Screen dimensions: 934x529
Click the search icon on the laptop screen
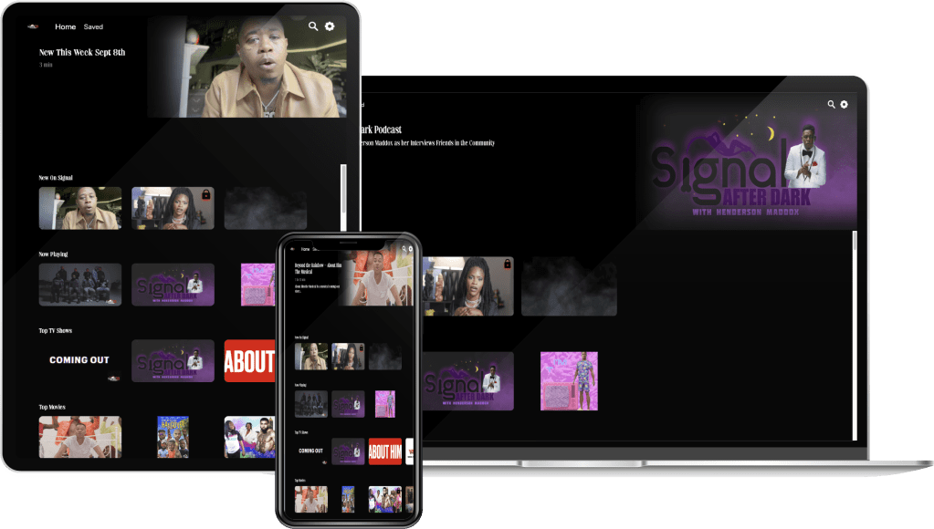829,104
